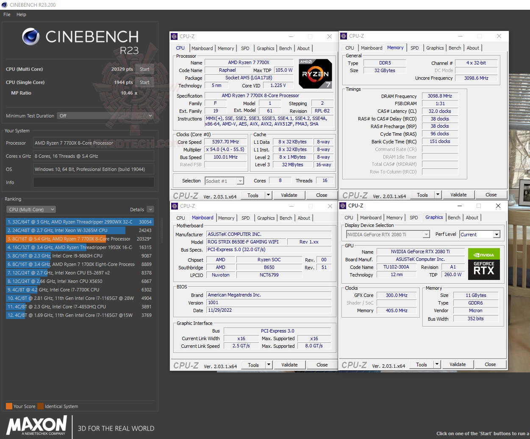Open Tools dropdown arrow in Mainboard window
Viewport: 530px width, 439px height.
[x=269, y=365]
